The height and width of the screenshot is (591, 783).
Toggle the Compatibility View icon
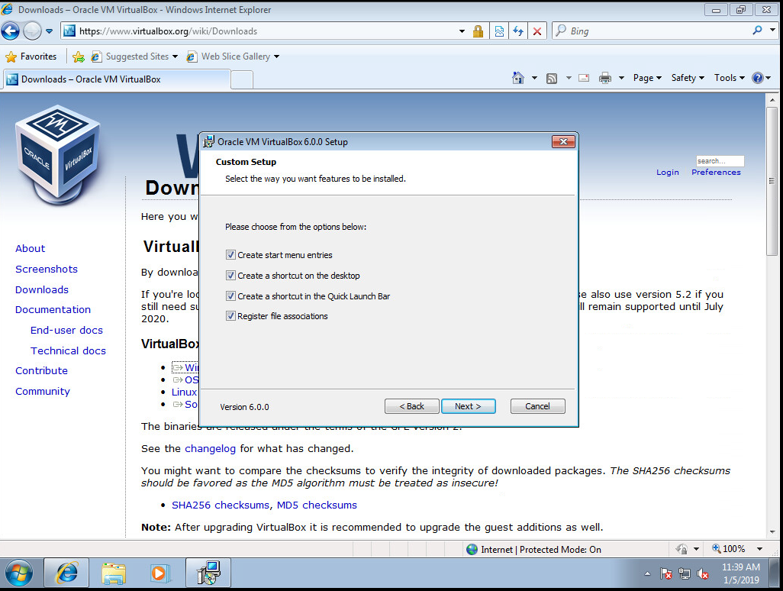pyautogui.click(x=499, y=31)
